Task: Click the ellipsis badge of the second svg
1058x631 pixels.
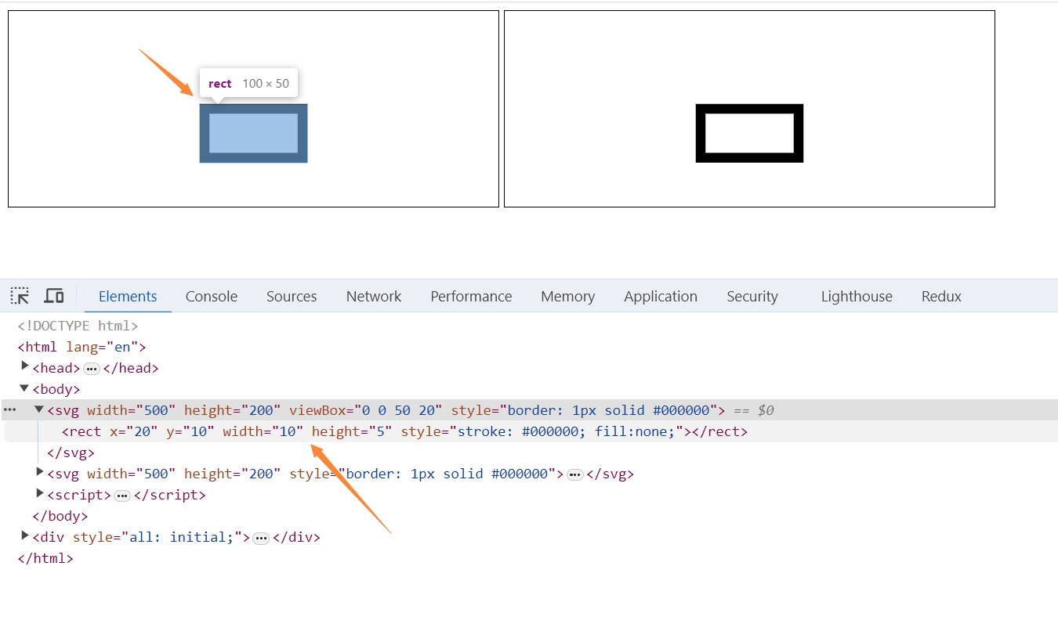Action: [575, 474]
